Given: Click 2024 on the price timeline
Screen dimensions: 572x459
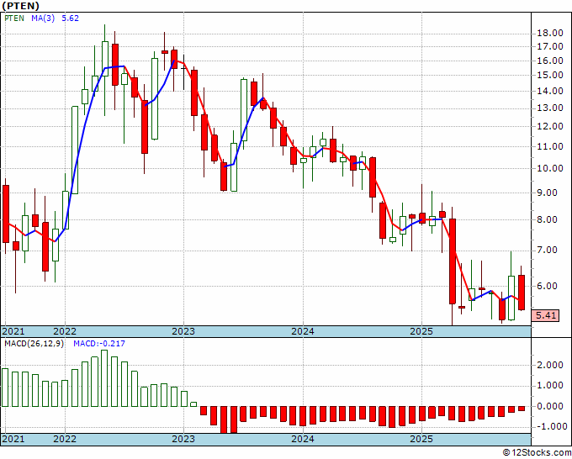Looking at the screenshot, I should (303, 331).
